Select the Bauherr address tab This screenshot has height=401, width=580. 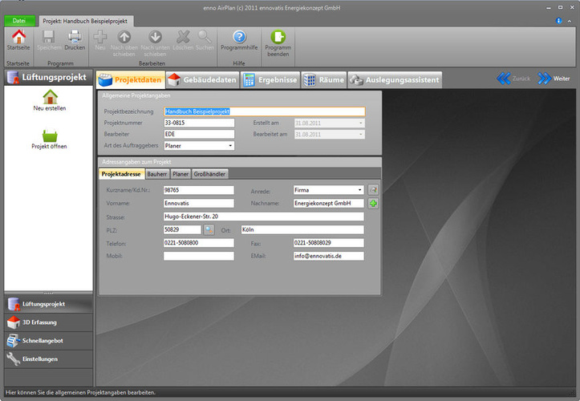[156, 173]
